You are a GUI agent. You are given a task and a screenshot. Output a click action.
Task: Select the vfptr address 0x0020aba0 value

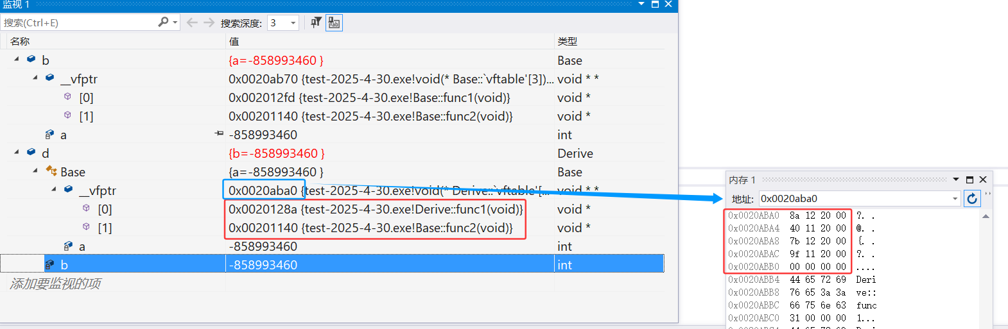pos(263,190)
